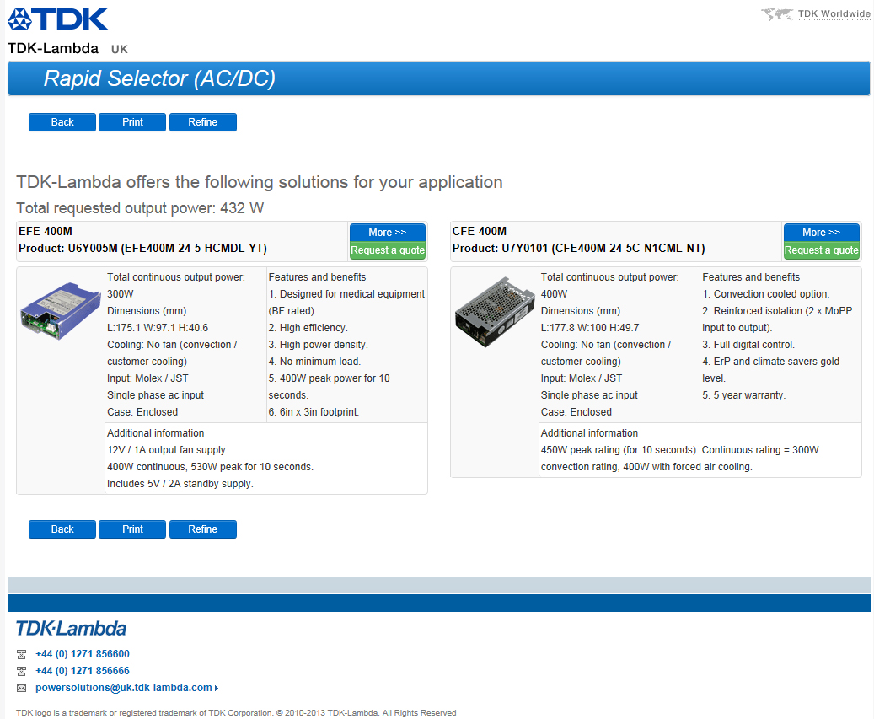The image size is (874, 719).
Task: Click '12V / 1A output fan supply.' text
Action: (x=168, y=450)
